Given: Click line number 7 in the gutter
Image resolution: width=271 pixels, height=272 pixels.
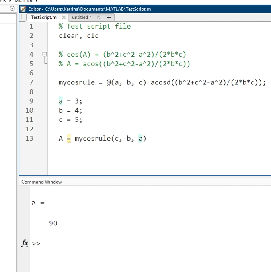Looking at the screenshot, I should [x=31, y=82].
